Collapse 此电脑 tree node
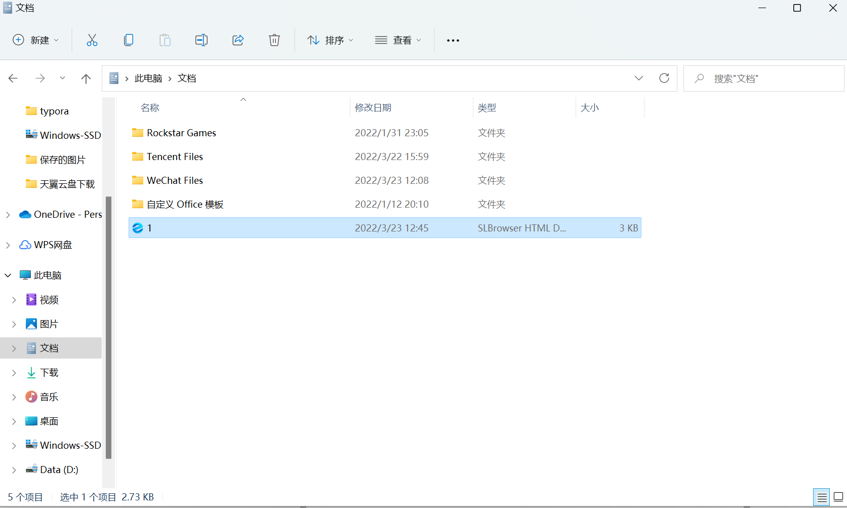The width and height of the screenshot is (847, 508). [x=8, y=276]
